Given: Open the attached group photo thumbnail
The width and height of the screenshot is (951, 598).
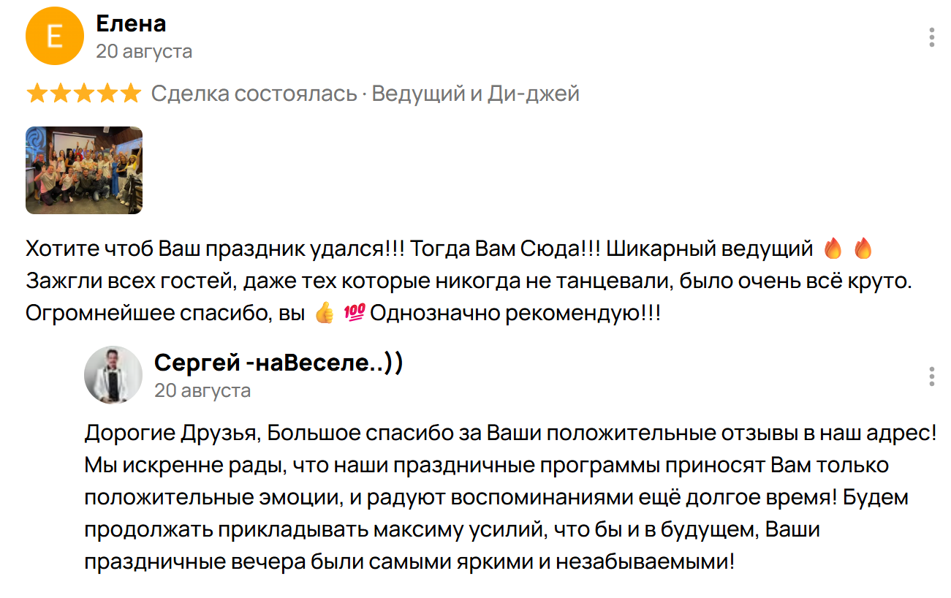Looking at the screenshot, I should 84,170.
